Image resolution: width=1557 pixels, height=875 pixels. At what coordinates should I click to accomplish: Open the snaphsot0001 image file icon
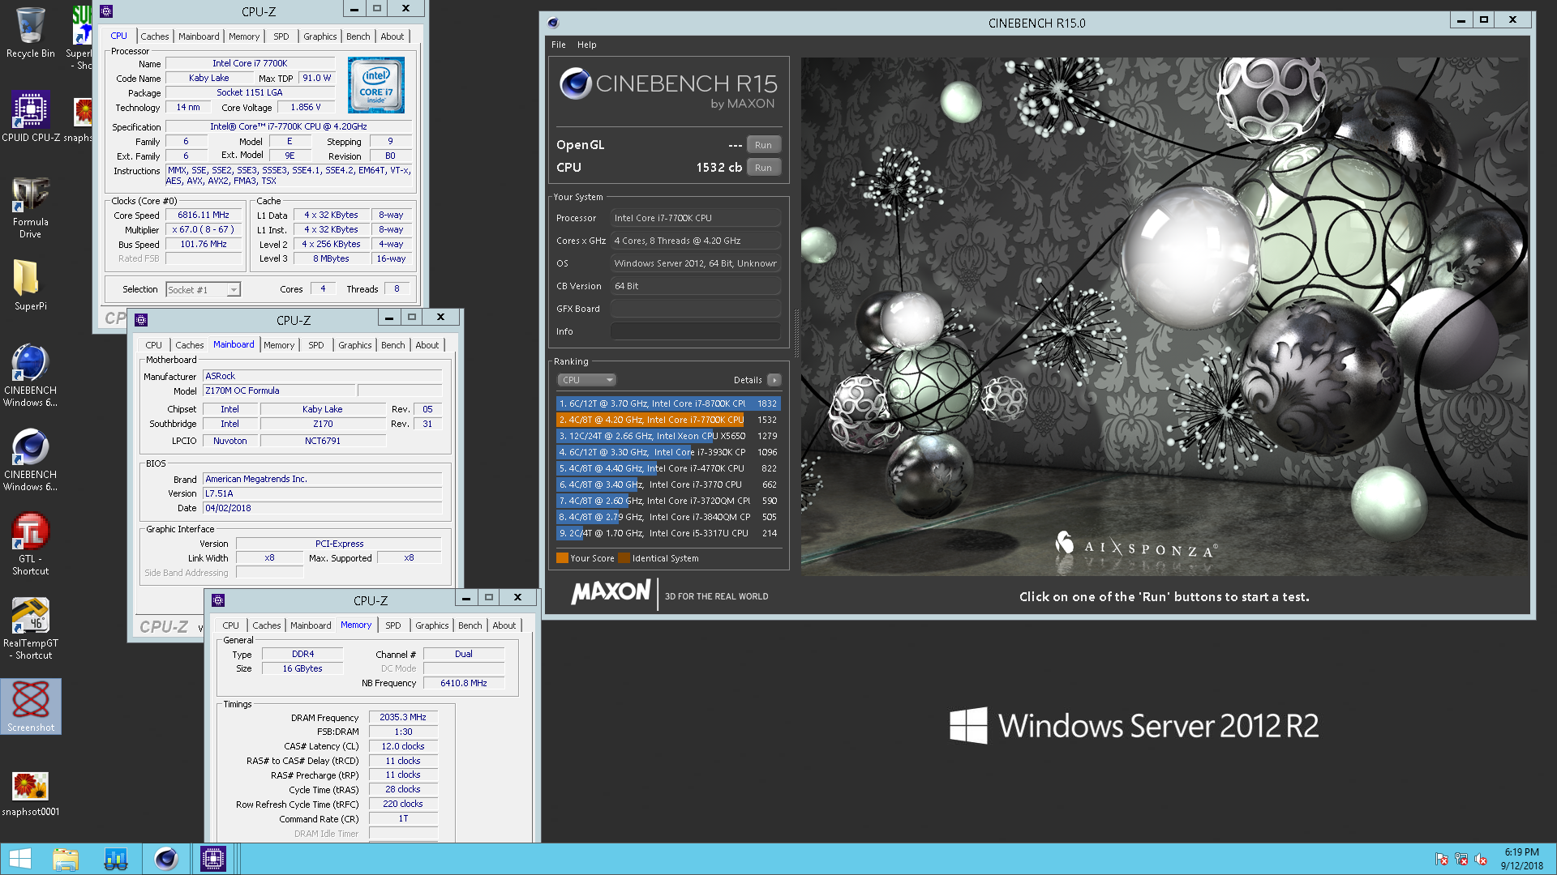click(30, 793)
